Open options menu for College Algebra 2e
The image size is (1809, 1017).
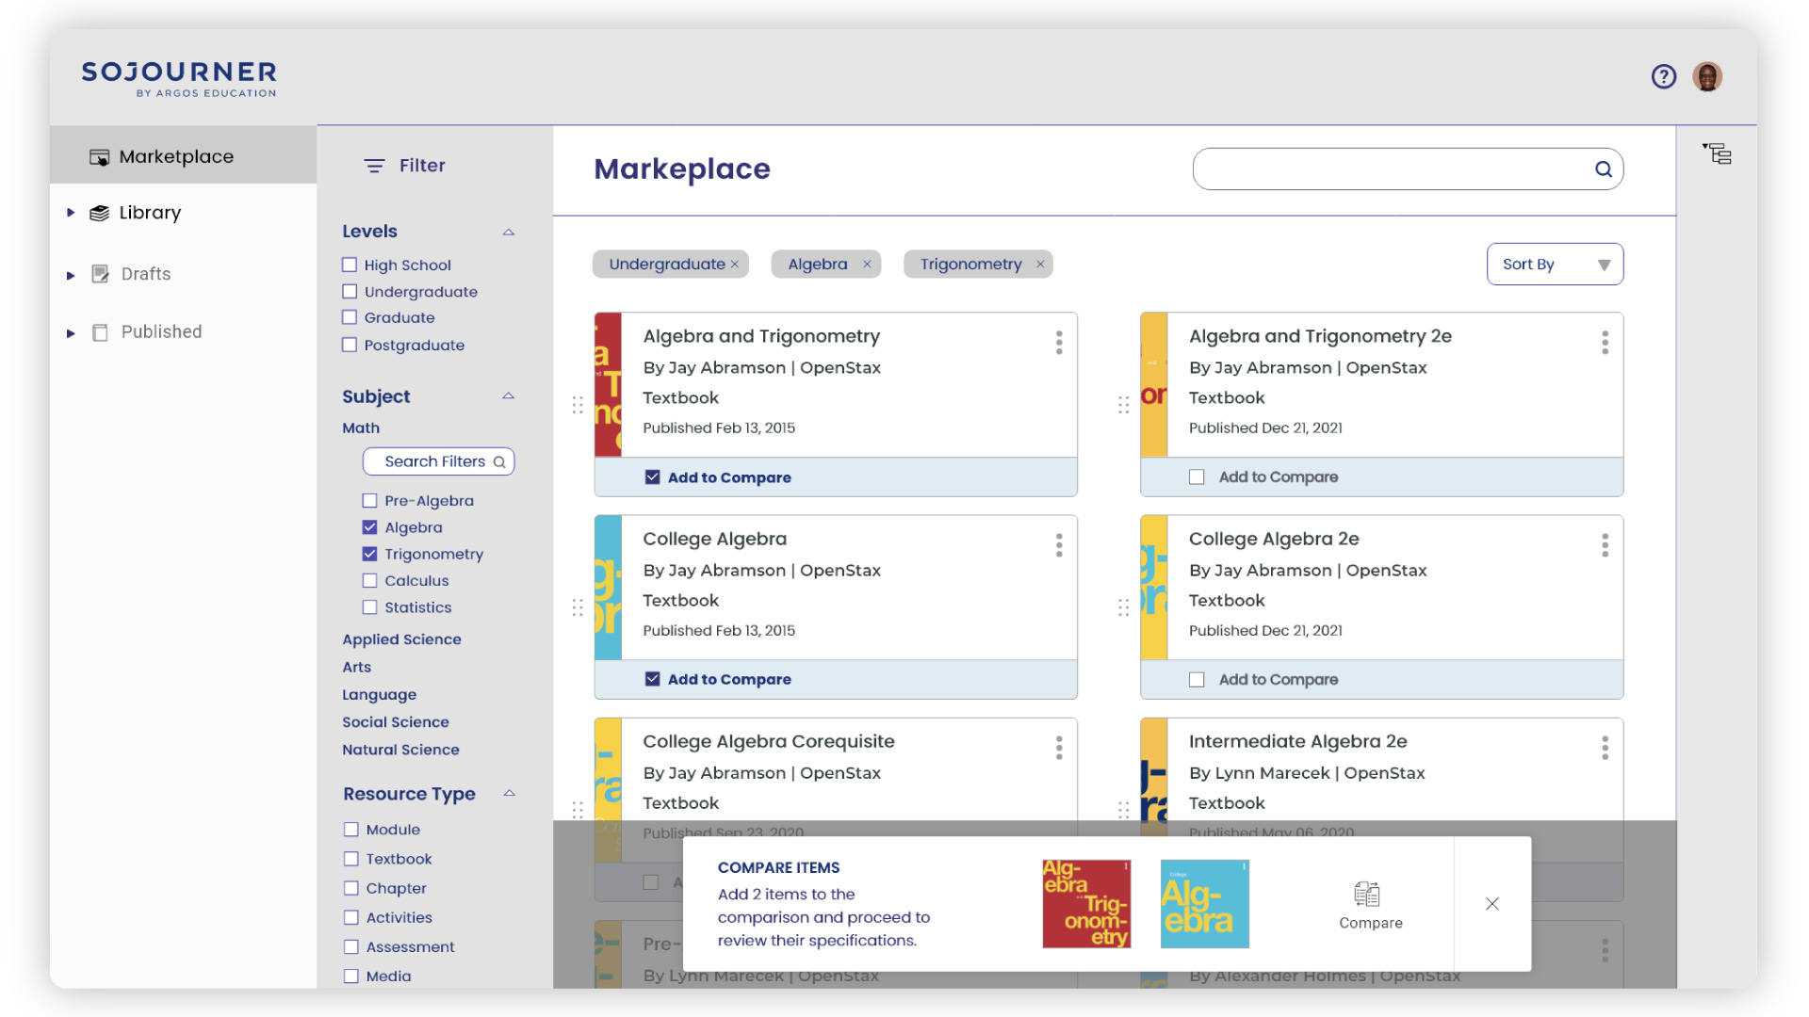coord(1605,545)
